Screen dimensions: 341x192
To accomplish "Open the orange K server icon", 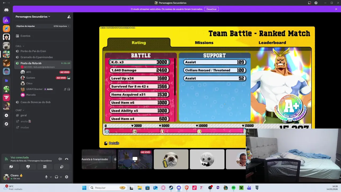I will (6, 28).
